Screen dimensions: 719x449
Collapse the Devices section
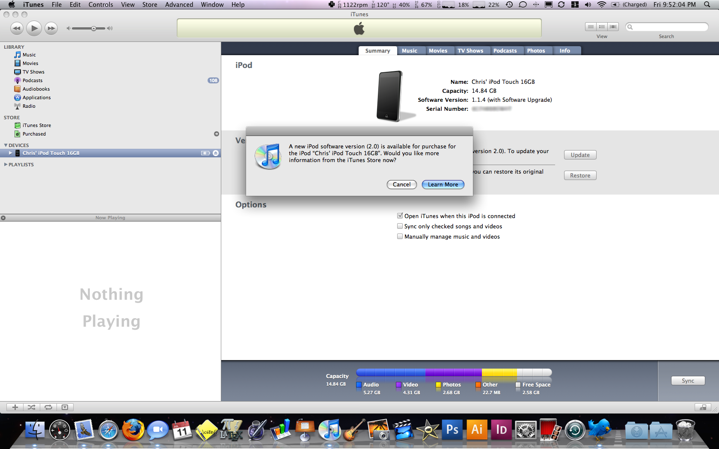[x=6, y=145]
